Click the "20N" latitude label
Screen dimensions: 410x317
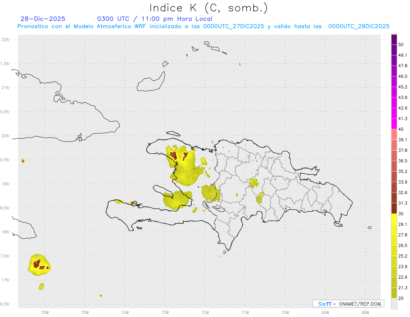coord(6,136)
